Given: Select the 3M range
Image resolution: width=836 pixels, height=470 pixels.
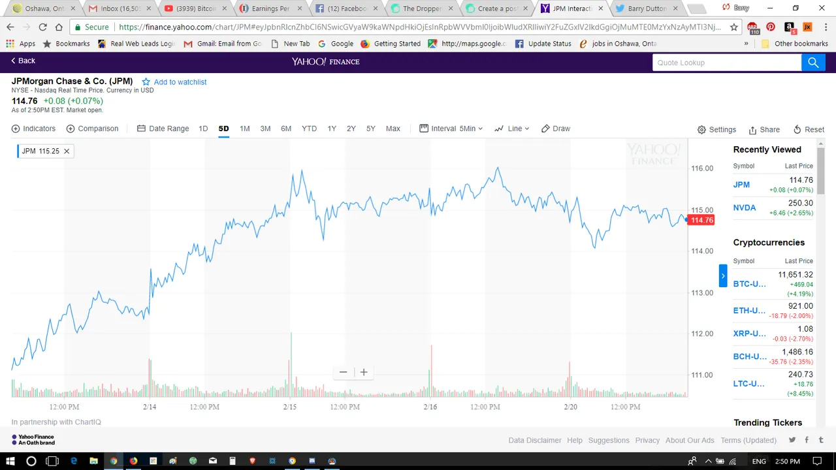Looking at the screenshot, I should tap(265, 129).
